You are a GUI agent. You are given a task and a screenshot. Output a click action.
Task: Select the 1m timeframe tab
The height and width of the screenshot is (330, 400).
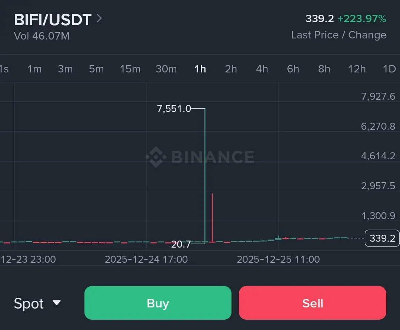34,69
